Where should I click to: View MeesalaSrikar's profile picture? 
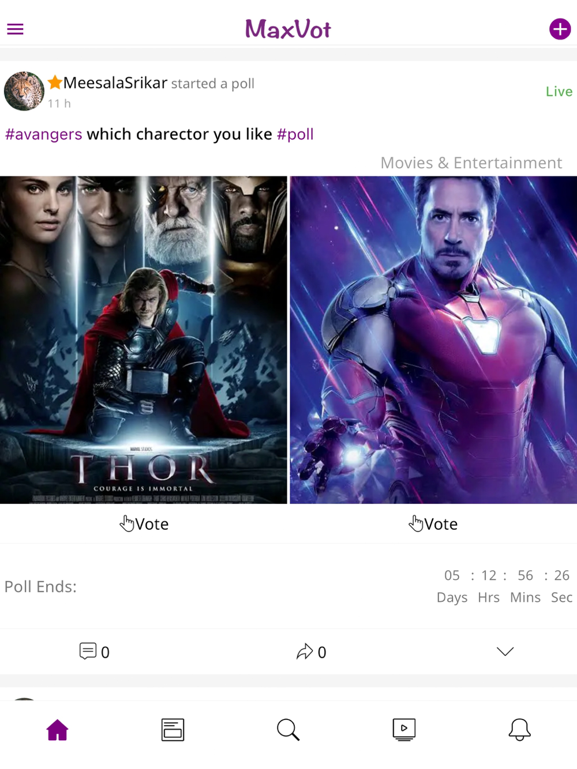click(x=24, y=91)
